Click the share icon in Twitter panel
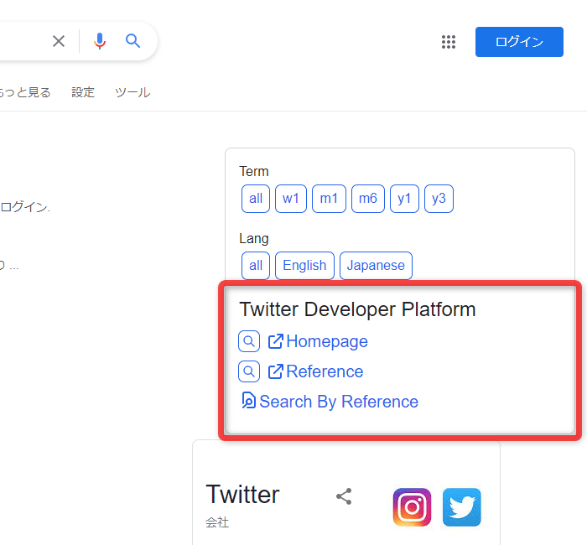The image size is (587, 545). pyautogui.click(x=344, y=496)
